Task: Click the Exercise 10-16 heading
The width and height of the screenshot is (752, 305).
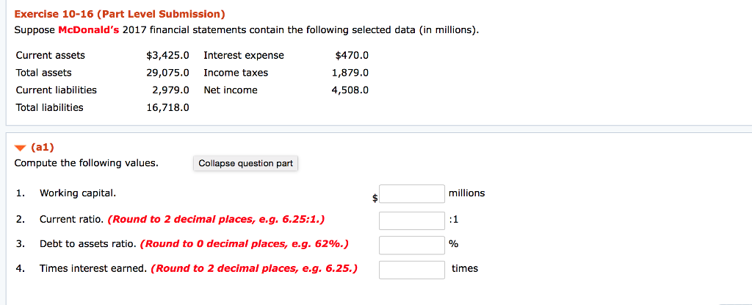Action: tap(120, 14)
